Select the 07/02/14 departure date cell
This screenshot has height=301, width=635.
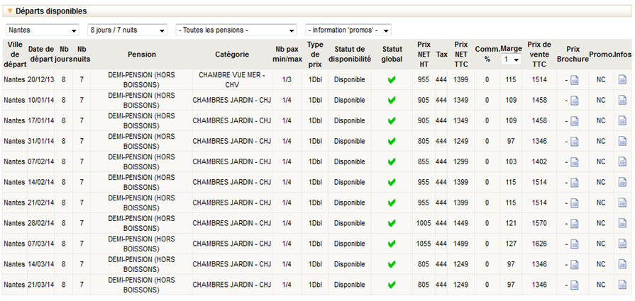coord(41,162)
